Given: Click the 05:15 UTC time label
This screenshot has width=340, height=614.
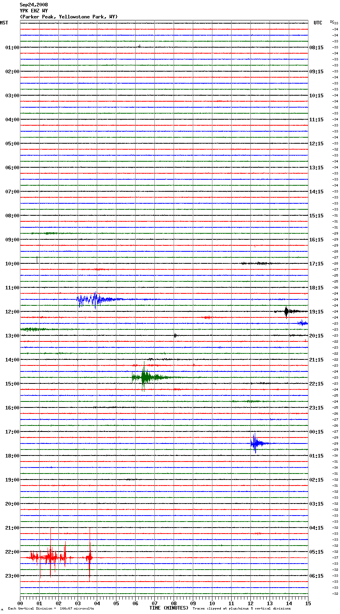Looking at the screenshot, I should (316, 552).
